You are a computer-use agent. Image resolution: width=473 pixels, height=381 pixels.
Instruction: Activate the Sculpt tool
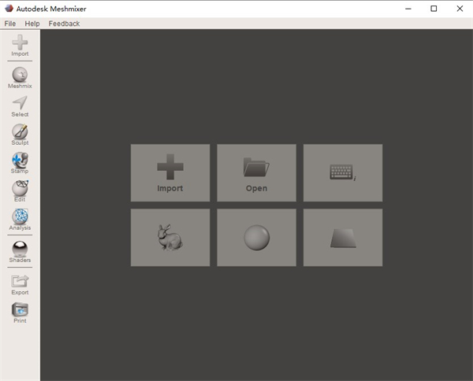click(x=20, y=133)
